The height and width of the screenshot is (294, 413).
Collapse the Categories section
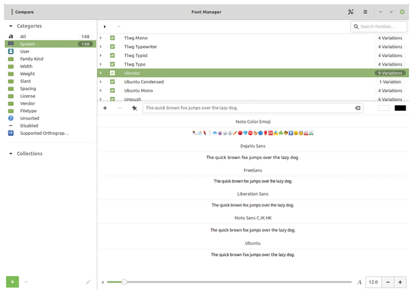[10, 25]
